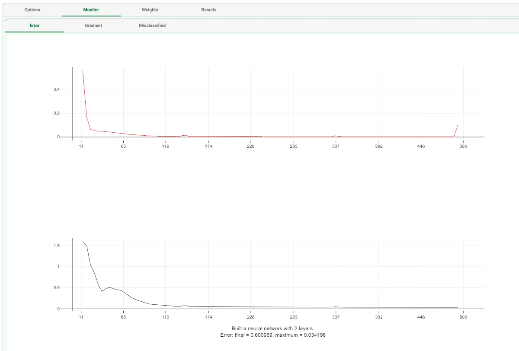Select the Monitor tab

coord(91,10)
